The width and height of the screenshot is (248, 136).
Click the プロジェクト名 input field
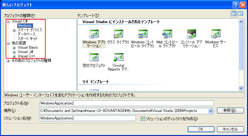pyautogui.click(x=126, y=103)
